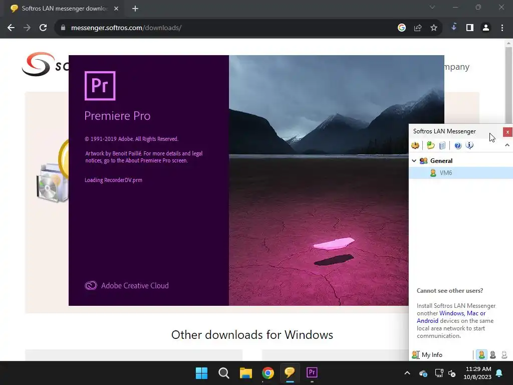Open Chrome three-dot menu
Screen dimensions: 513x385
502,28
